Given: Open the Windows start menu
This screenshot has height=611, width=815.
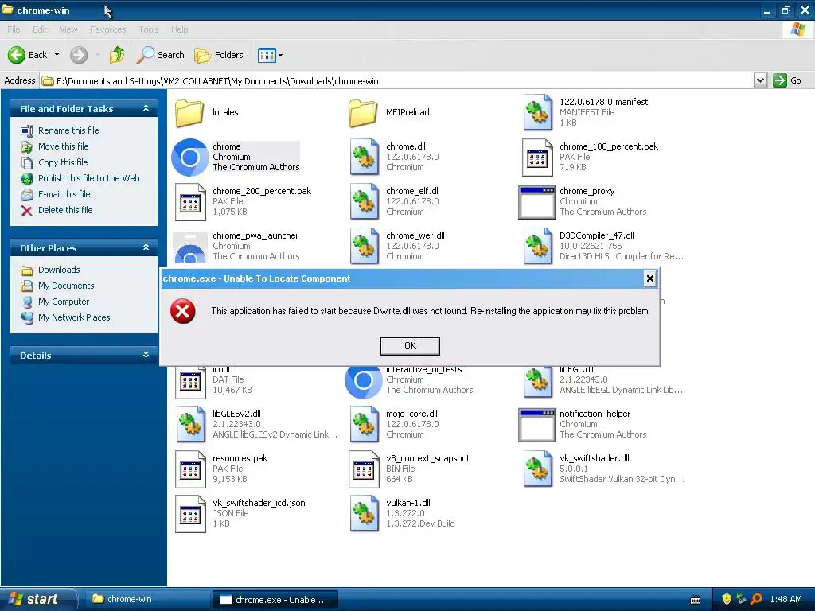Looking at the screenshot, I should tap(37, 599).
